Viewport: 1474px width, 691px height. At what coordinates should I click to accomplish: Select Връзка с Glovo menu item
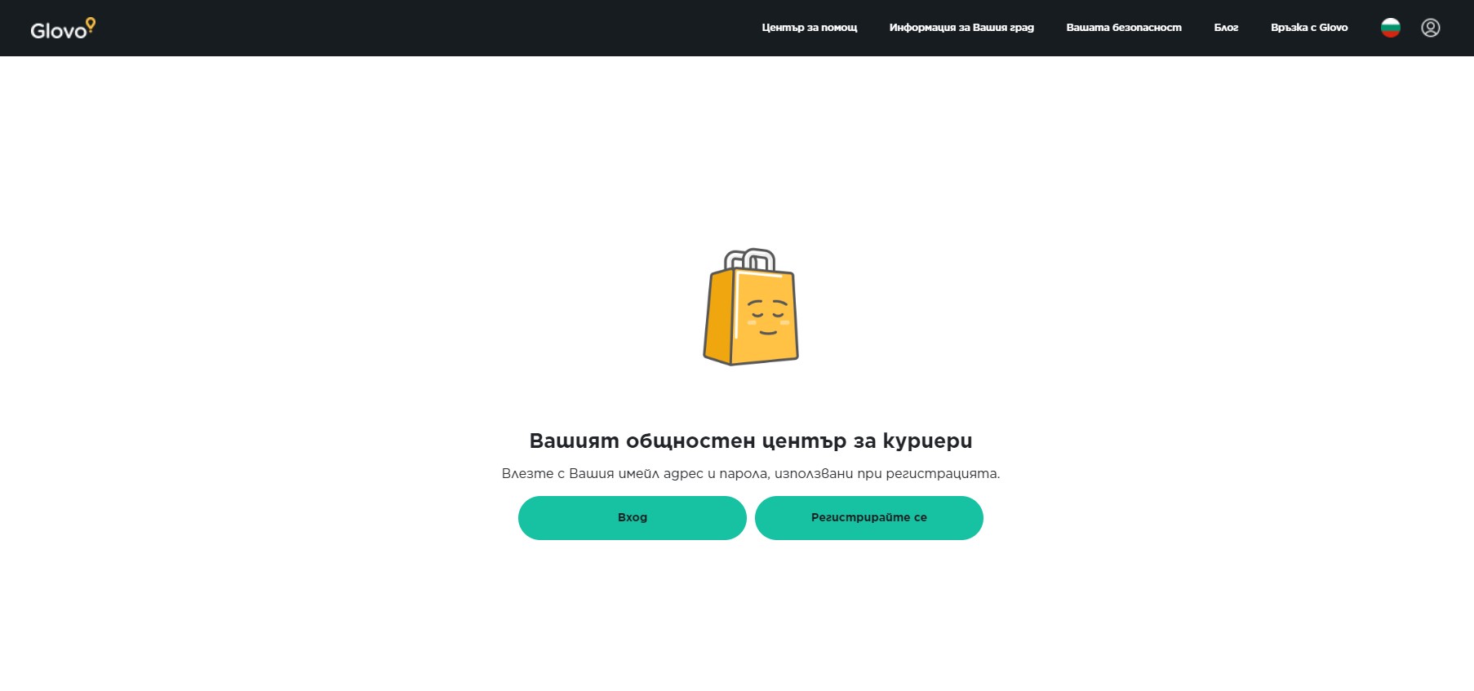pyautogui.click(x=1309, y=28)
